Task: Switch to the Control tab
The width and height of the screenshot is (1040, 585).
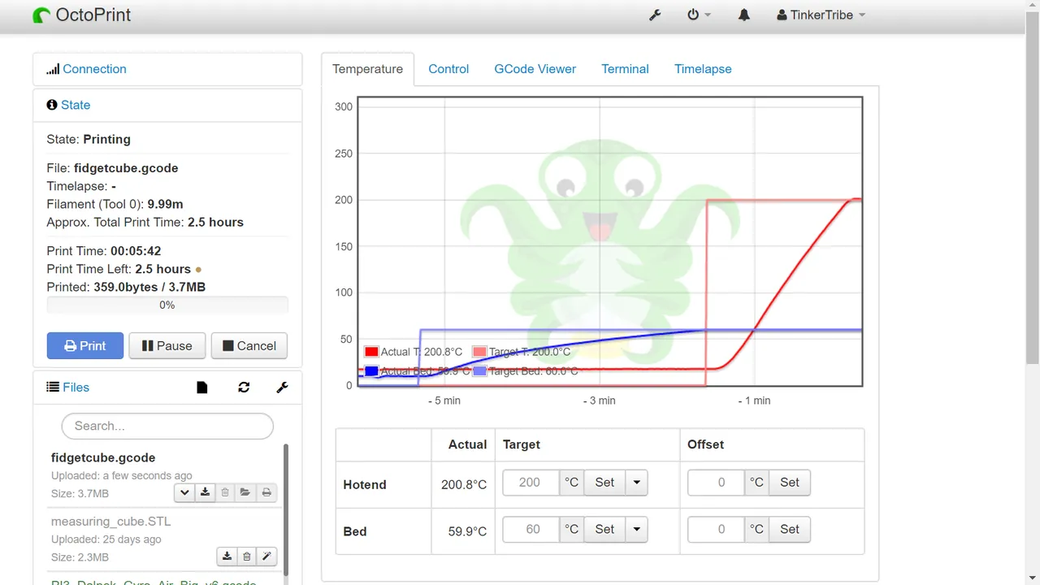Action: (448, 69)
